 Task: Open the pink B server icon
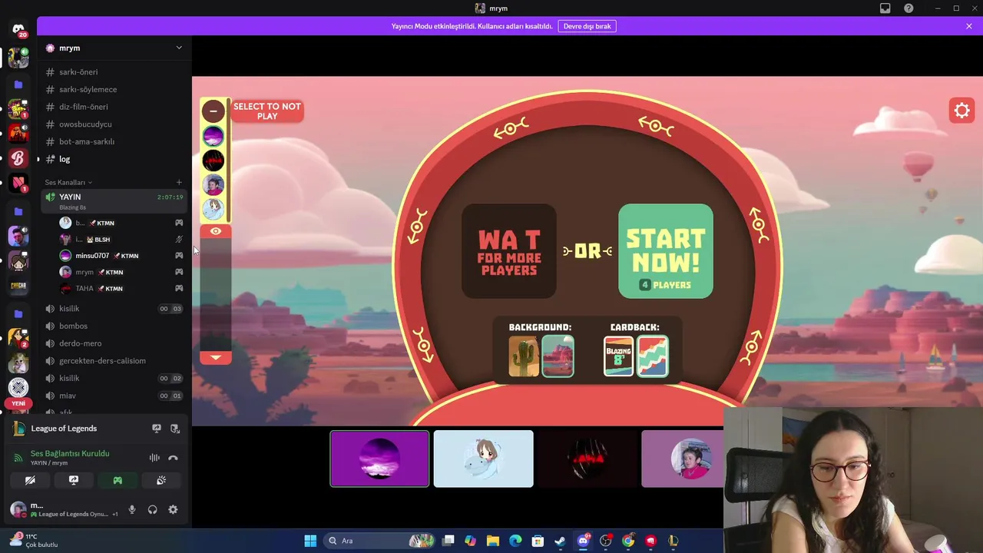point(18,158)
